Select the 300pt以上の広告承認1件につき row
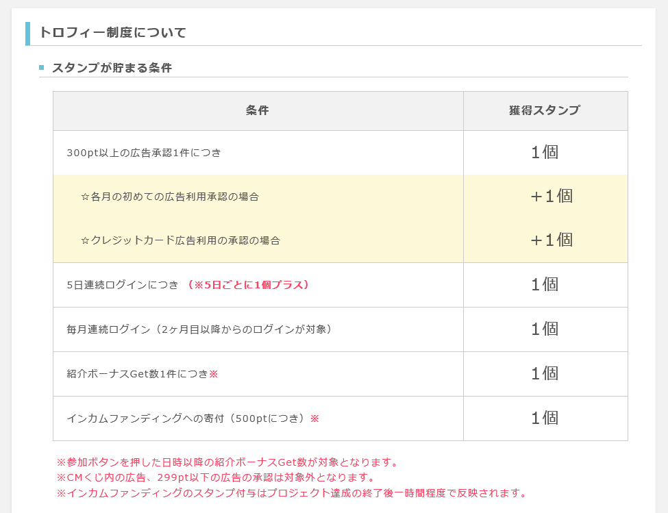 click(x=340, y=153)
